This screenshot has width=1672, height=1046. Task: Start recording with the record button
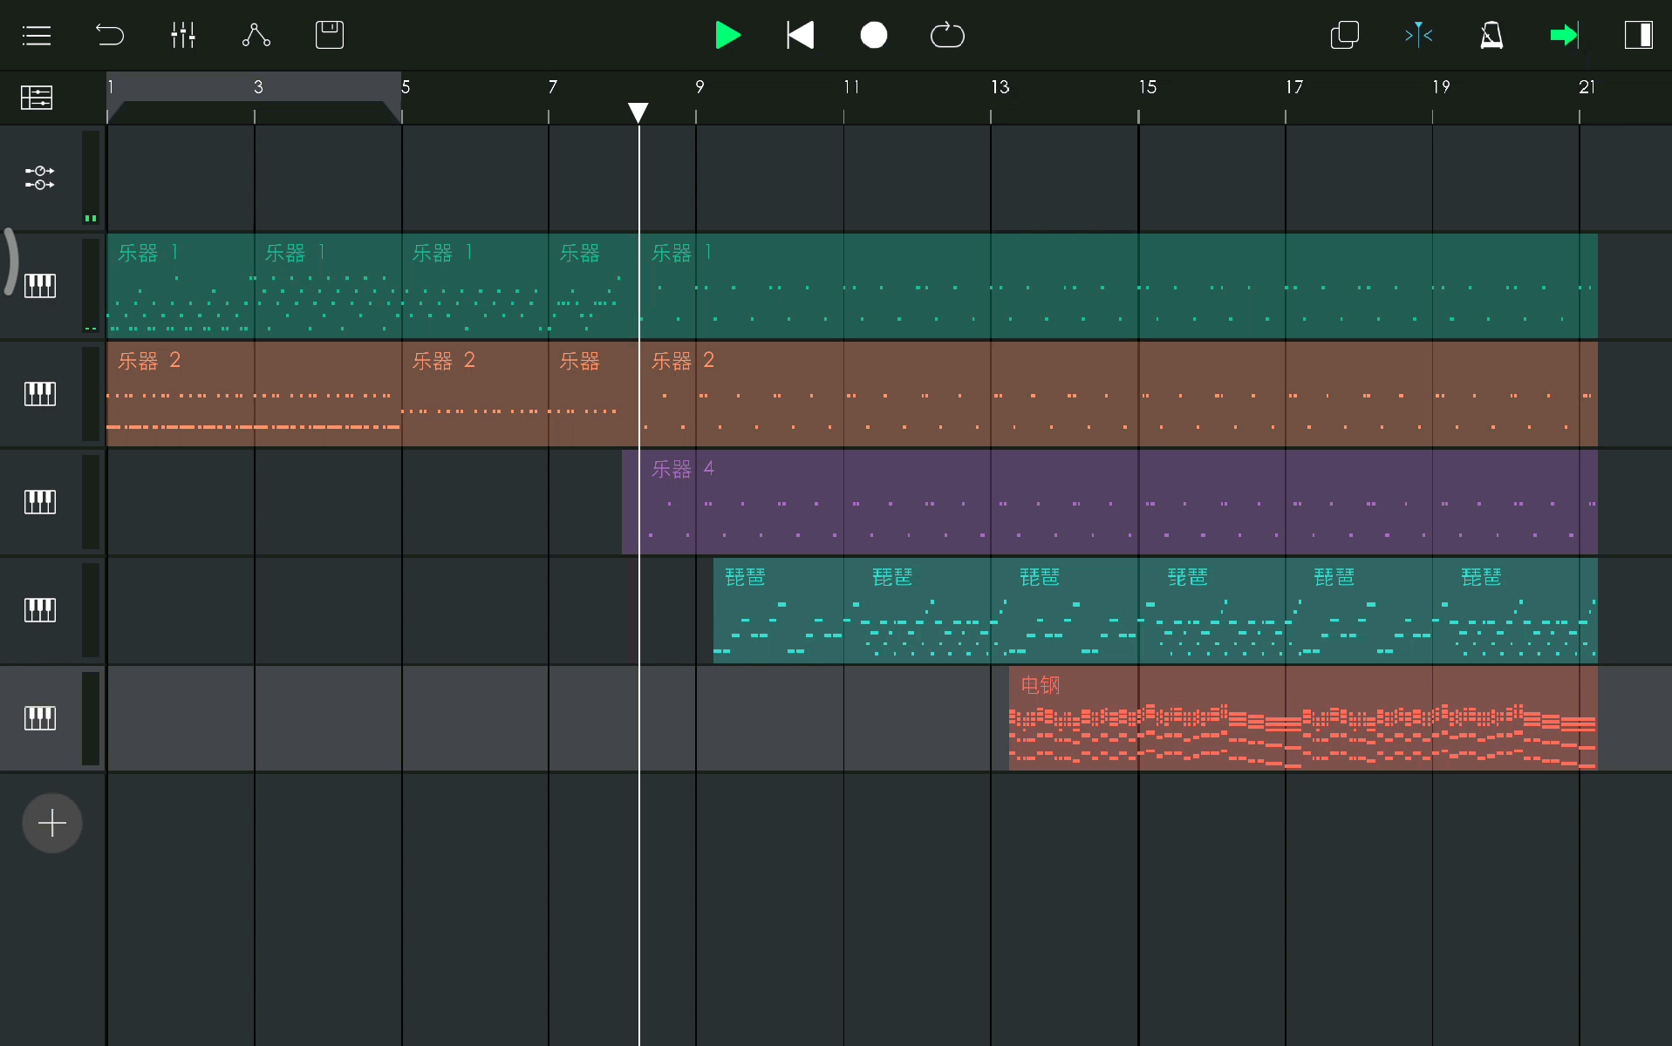pyautogui.click(x=874, y=36)
